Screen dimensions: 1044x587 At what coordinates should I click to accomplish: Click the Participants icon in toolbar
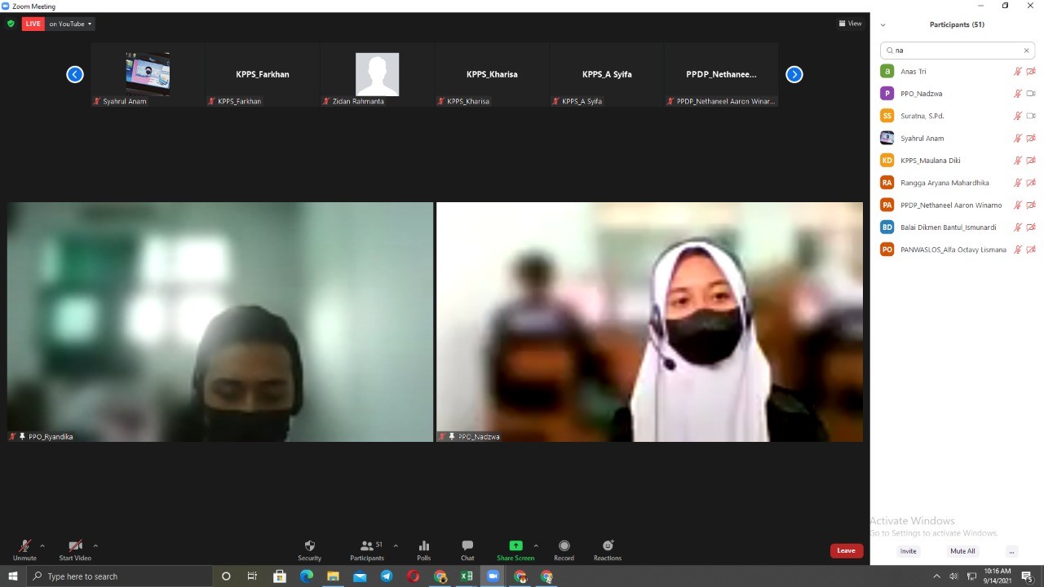tap(367, 546)
